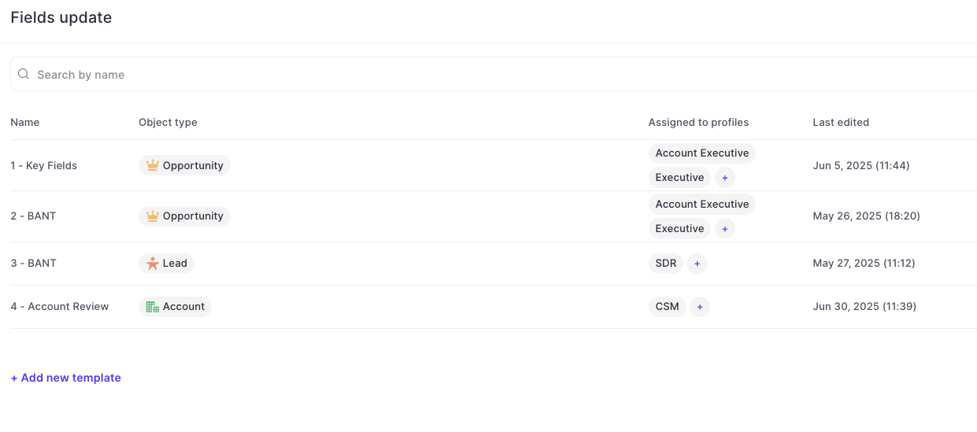This screenshot has width=977, height=432.
Task: Click the Object type column header
Action: (x=168, y=122)
